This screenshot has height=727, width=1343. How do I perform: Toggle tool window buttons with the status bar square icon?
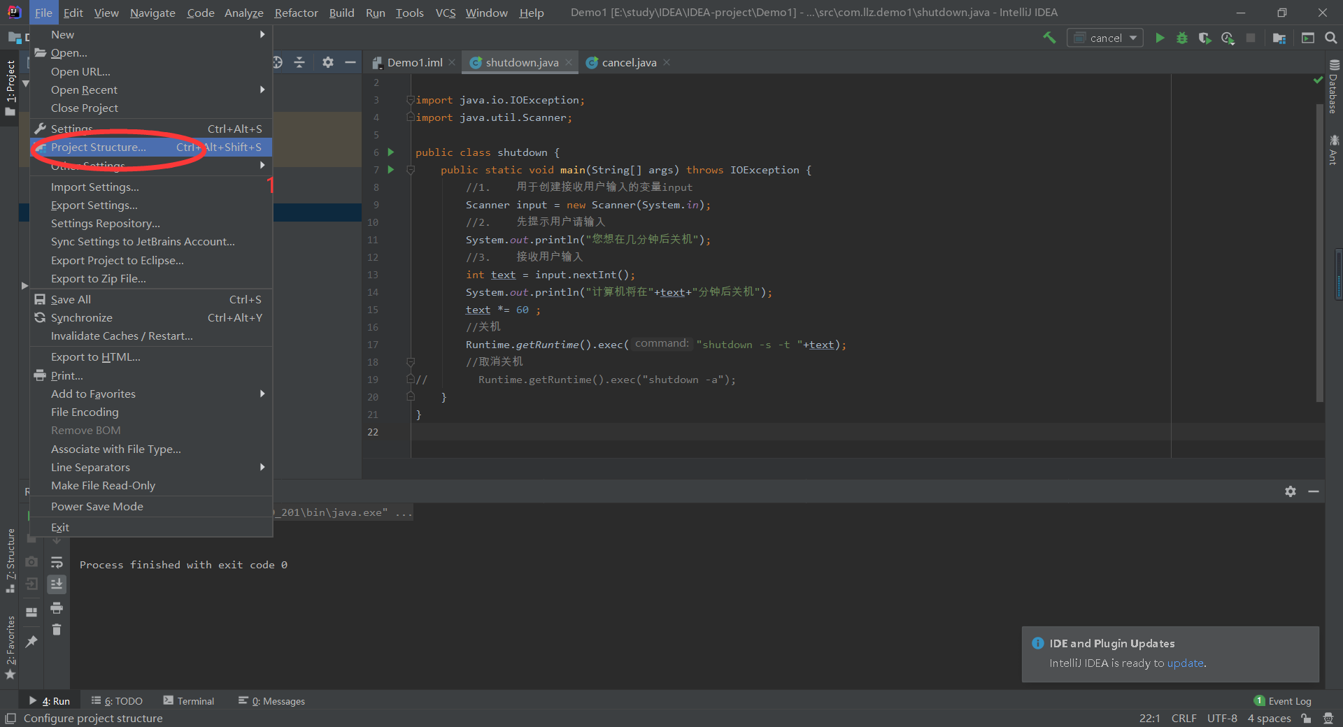10,718
